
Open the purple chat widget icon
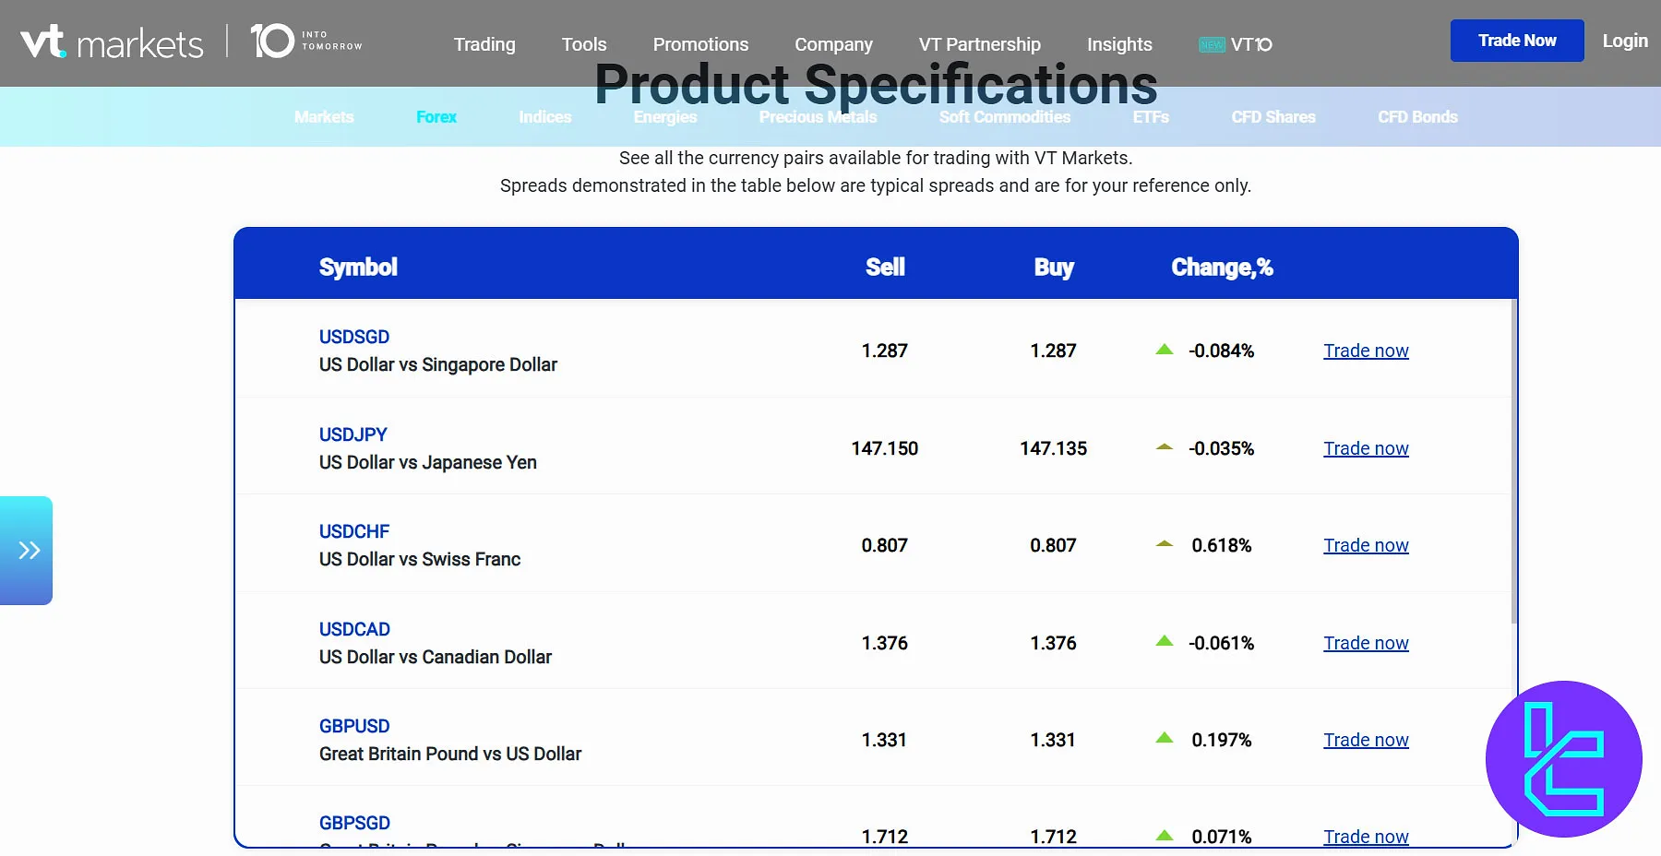tap(1564, 759)
